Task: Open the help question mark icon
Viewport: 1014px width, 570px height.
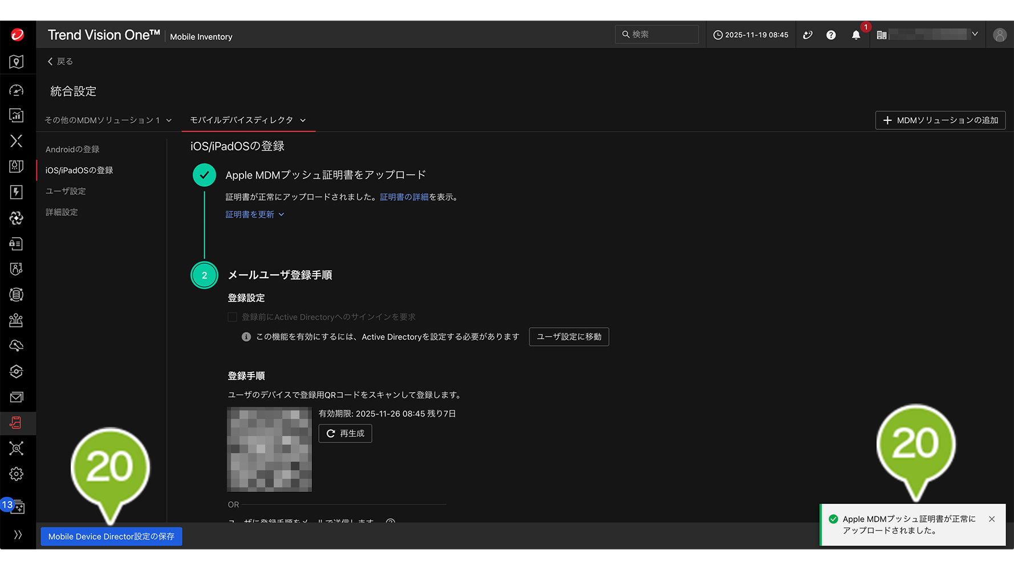Action: point(831,35)
